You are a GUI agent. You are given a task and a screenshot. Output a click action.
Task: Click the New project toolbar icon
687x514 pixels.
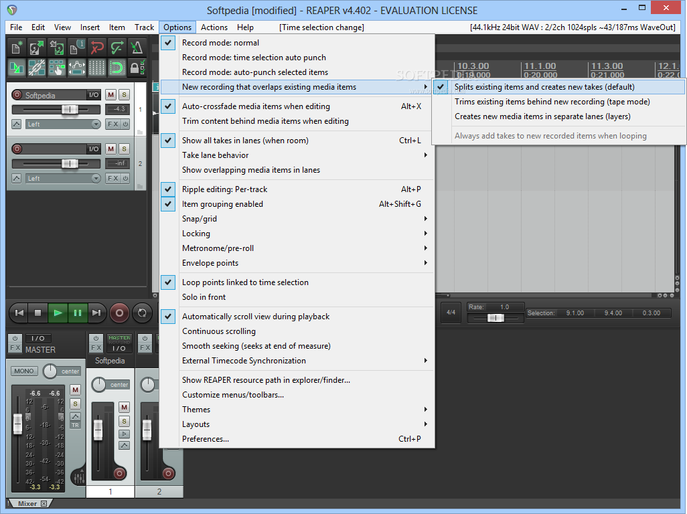[x=17, y=48]
